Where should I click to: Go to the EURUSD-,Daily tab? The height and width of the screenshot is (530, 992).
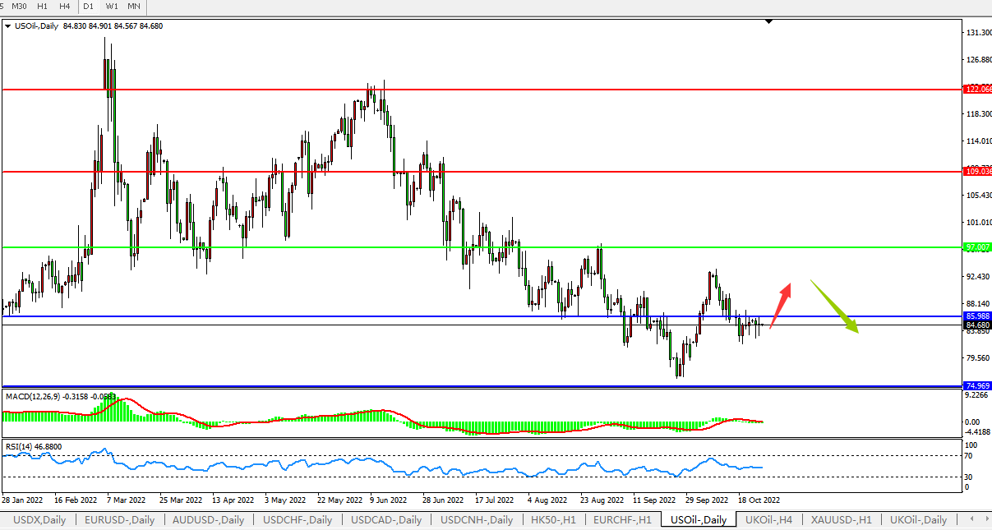pyautogui.click(x=120, y=519)
